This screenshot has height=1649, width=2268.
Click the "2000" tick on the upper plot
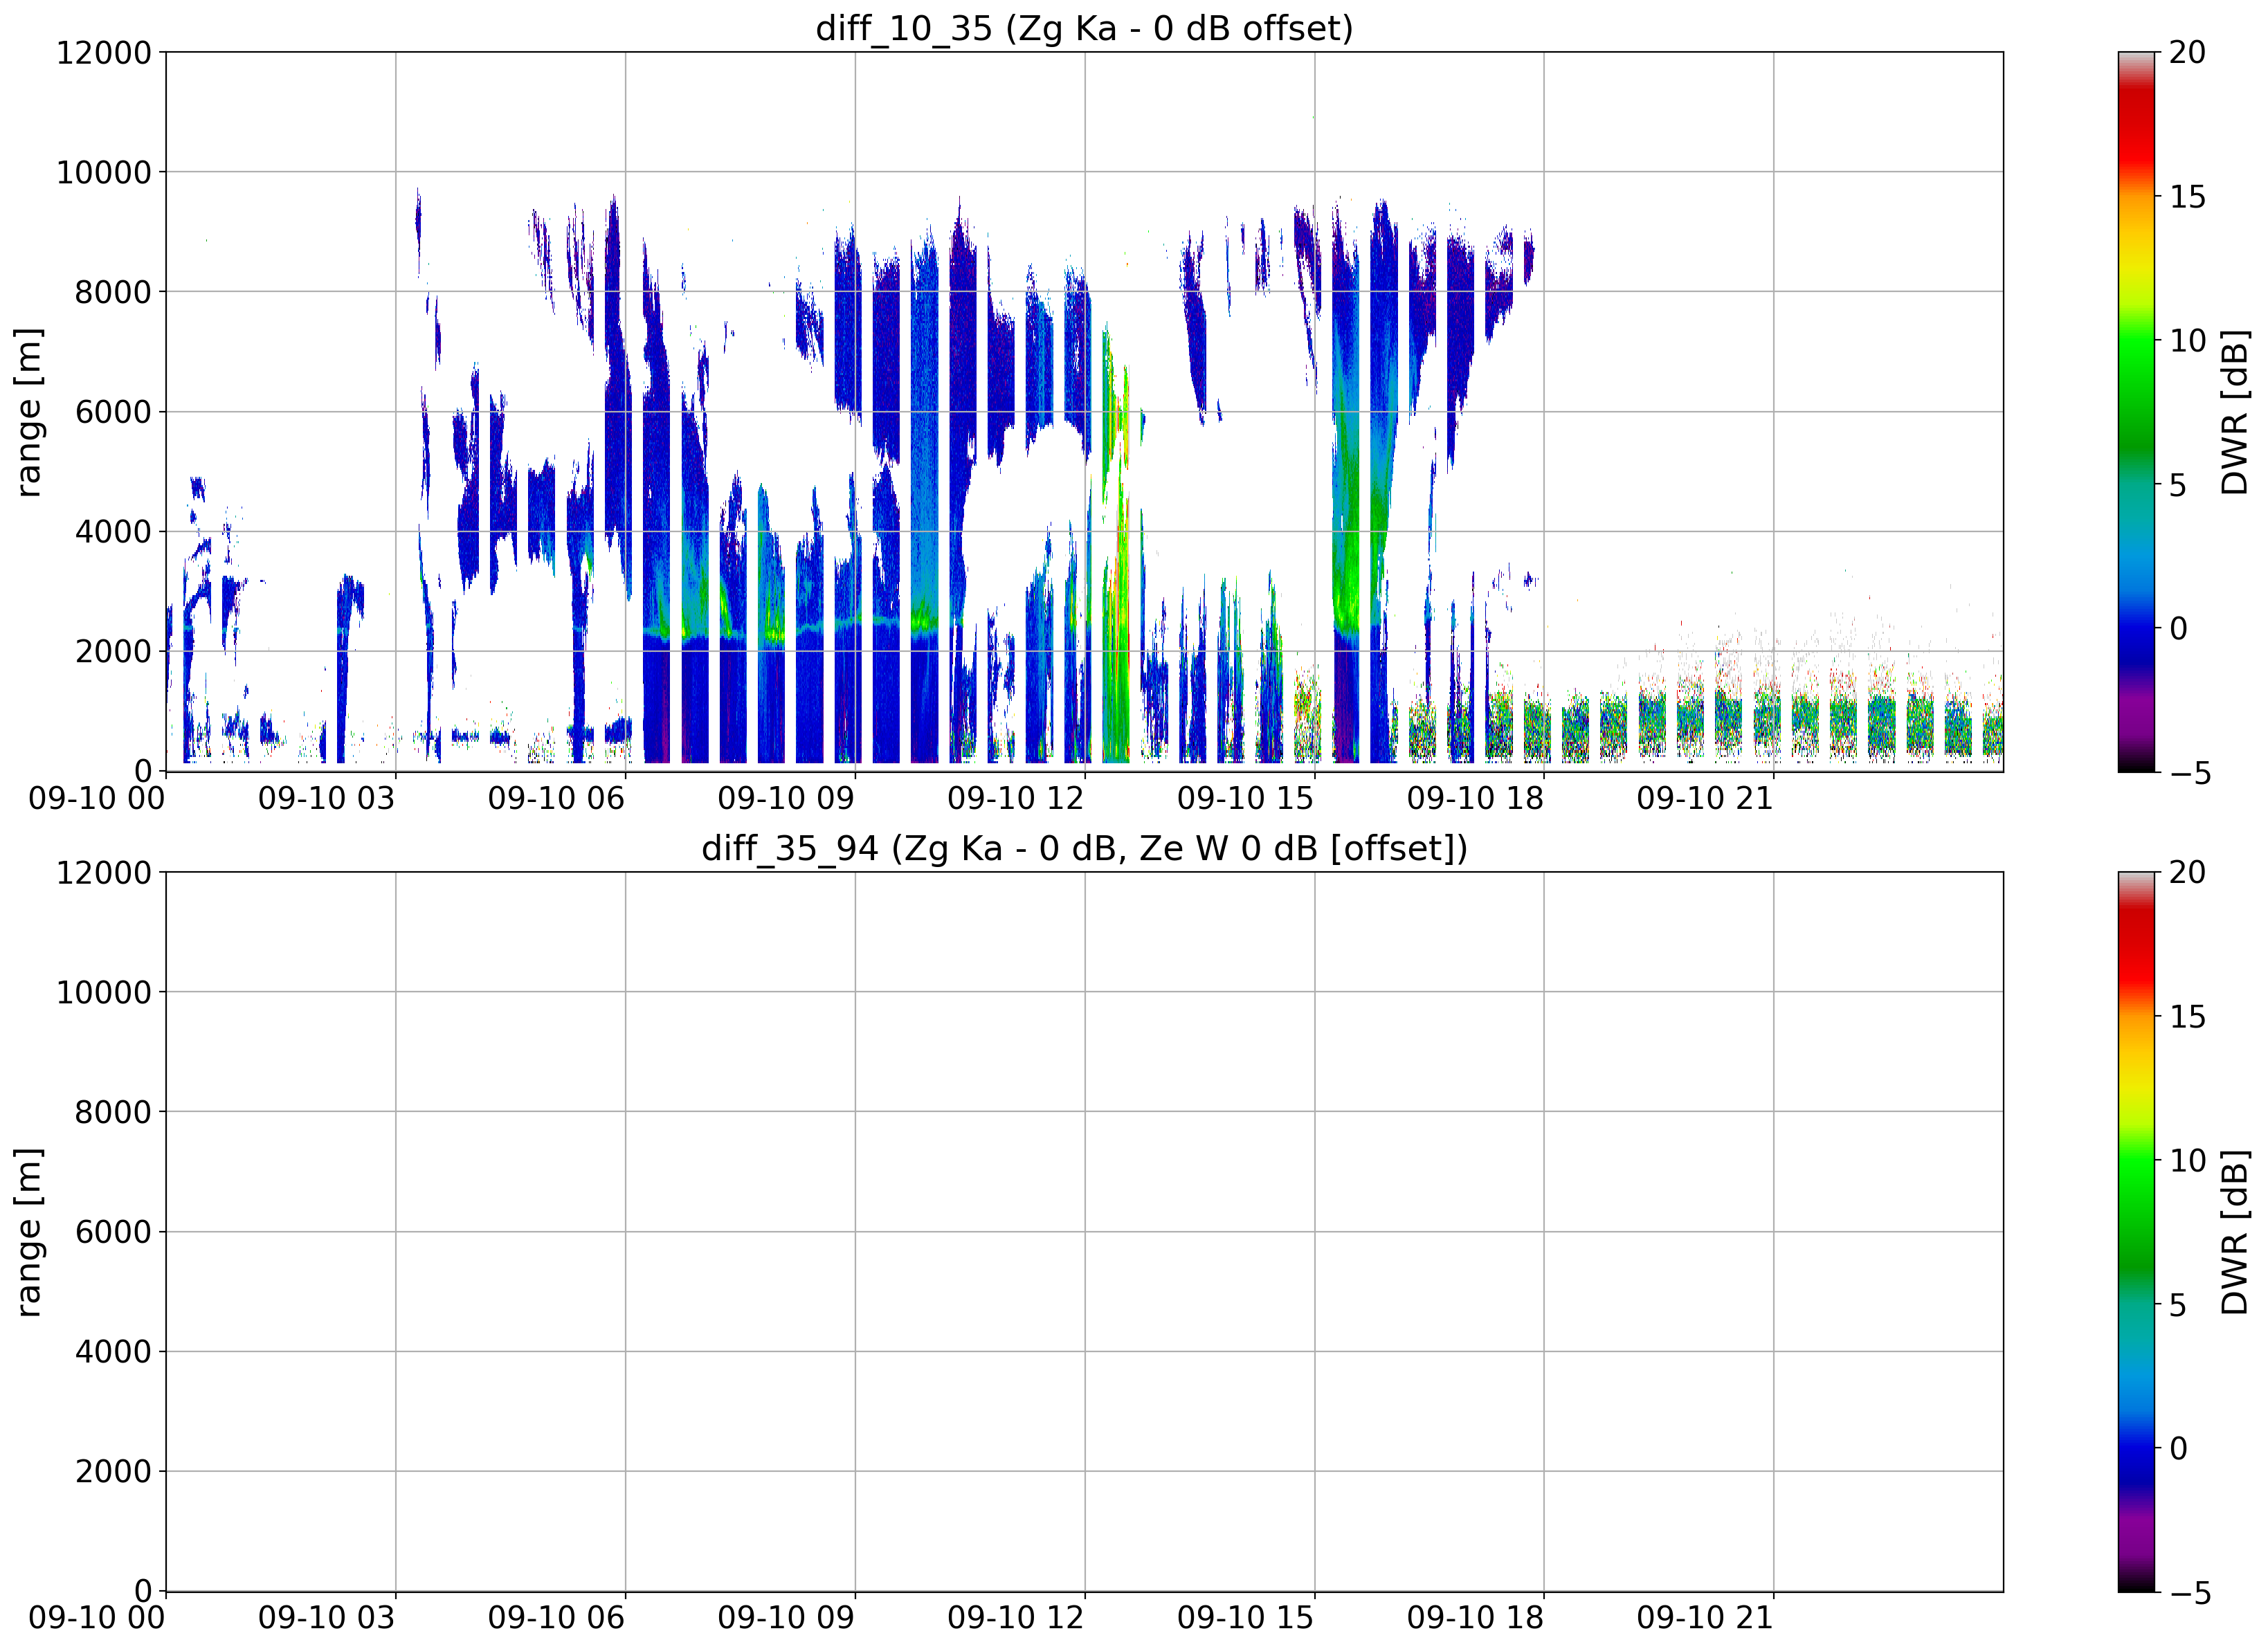click(x=113, y=651)
